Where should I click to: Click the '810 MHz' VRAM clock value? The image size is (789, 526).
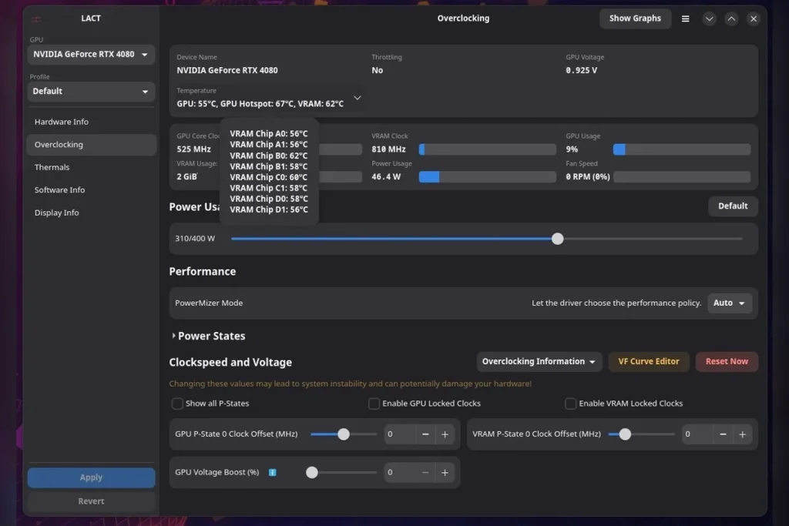(388, 149)
